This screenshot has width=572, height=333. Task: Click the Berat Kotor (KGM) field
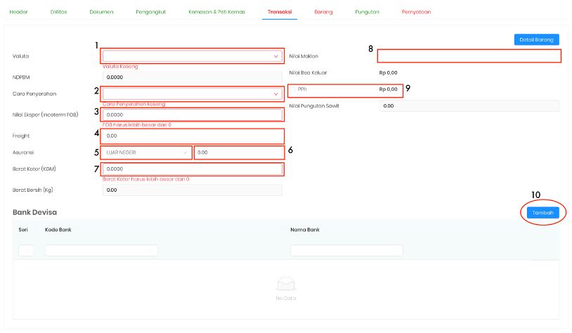(193, 169)
